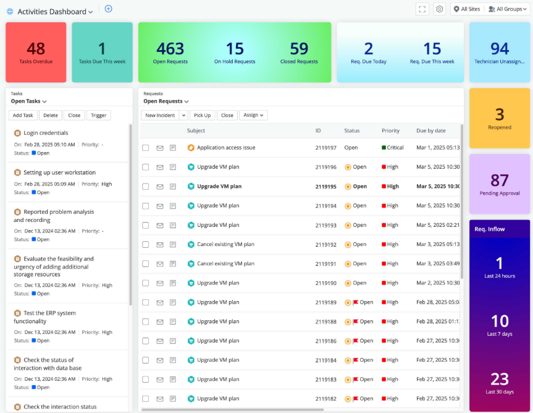Click the All Sites location pin icon
The height and width of the screenshot is (413, 533).
[x=456, y=9]
